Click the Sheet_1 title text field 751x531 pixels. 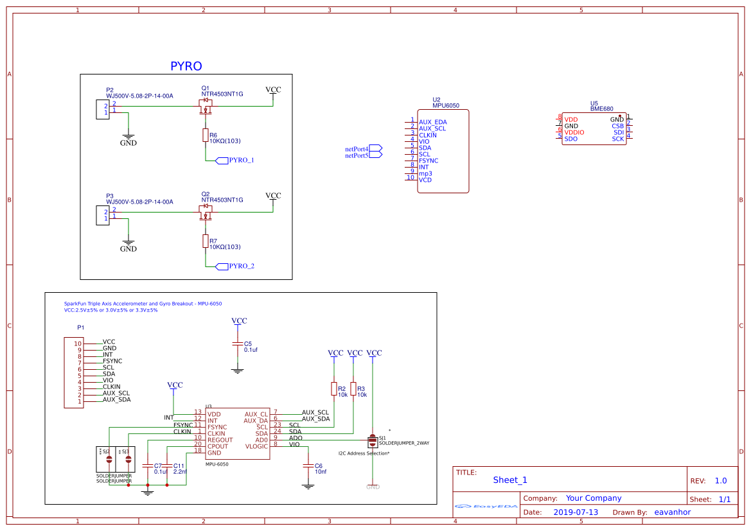tap(509, 480)
